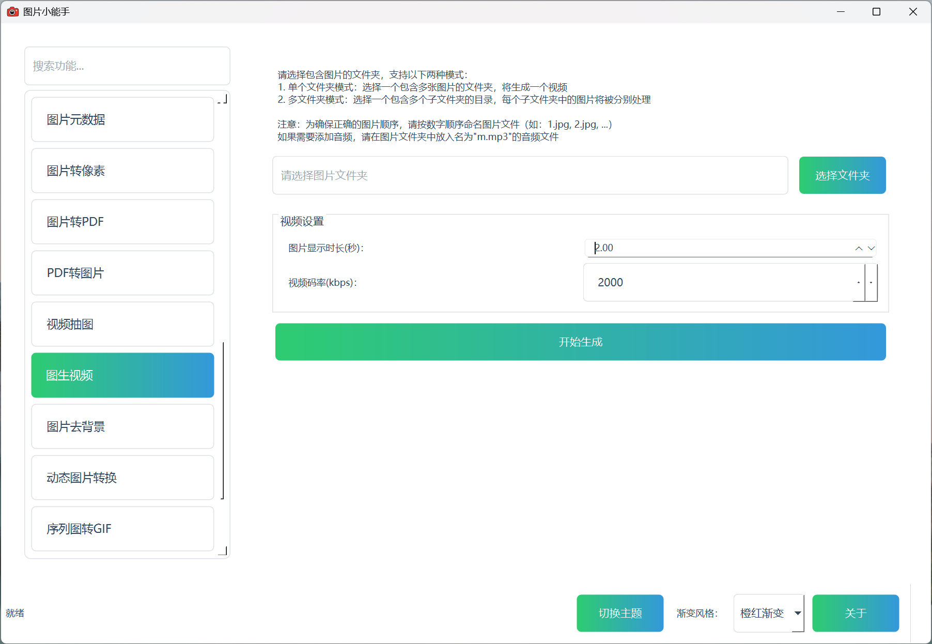
Task: Select the 图生视频 feature
Action: point(122,375)
